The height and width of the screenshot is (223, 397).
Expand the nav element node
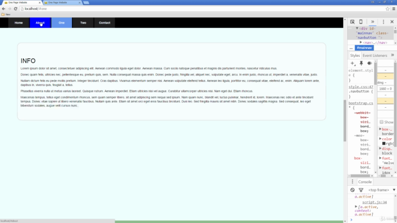pos(361,43)
